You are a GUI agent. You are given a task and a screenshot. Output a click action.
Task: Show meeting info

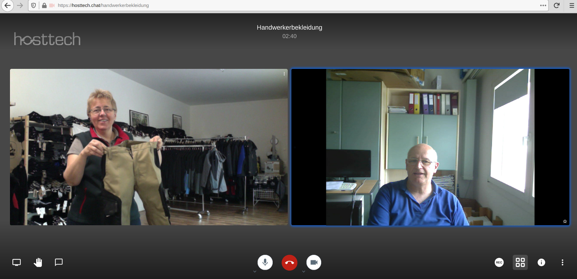point(541,262)
